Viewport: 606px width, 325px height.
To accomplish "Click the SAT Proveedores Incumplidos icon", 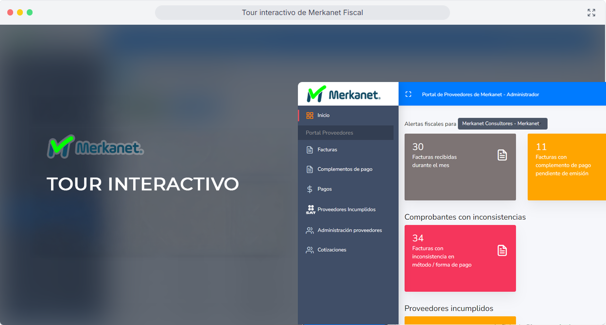I will [311, 210].
